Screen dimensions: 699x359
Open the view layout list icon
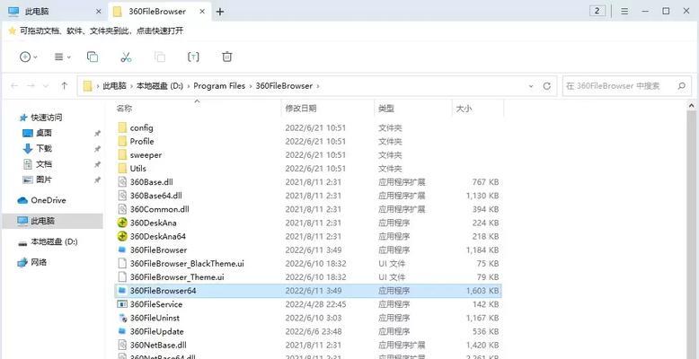(x=58, y=57)
